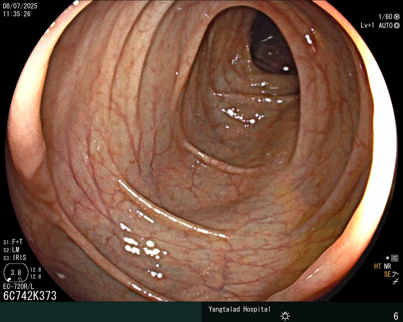Click the S1:F+T switch assignment

[x=13, y=242]
